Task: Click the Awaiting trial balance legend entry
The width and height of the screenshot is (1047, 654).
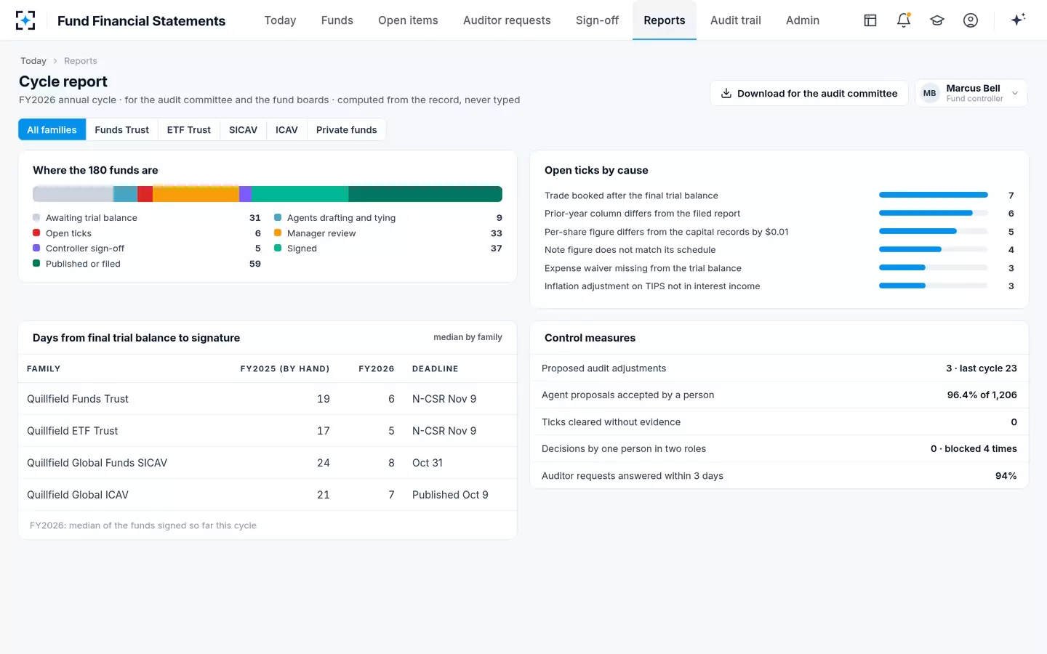Action: click(x=147, y=217)
